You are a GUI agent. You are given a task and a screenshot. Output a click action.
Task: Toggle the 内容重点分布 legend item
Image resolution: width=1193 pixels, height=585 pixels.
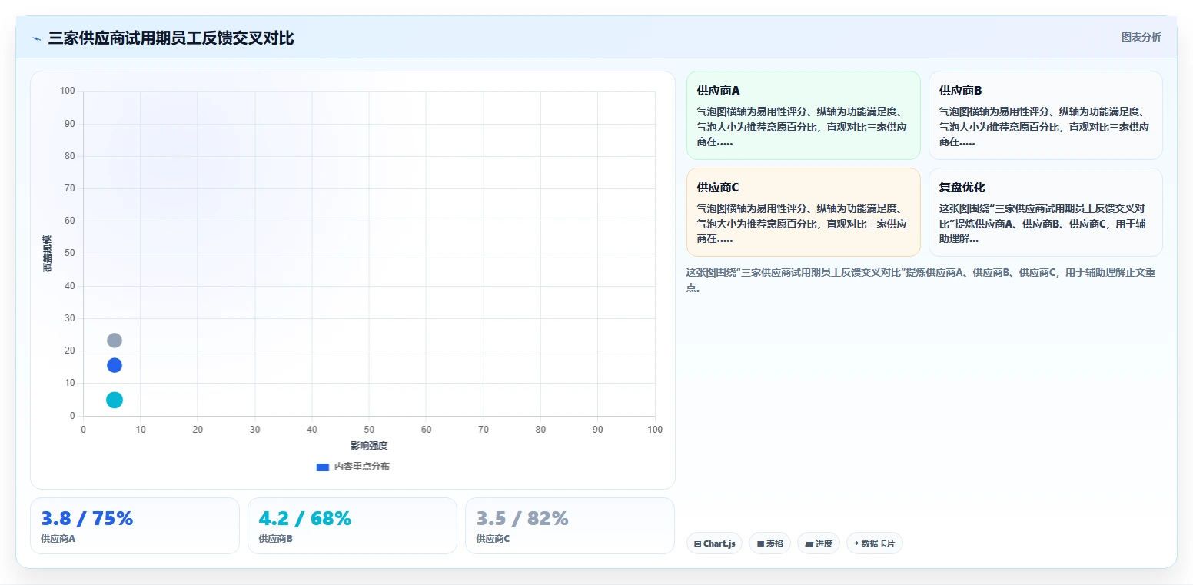click(353, 467)
